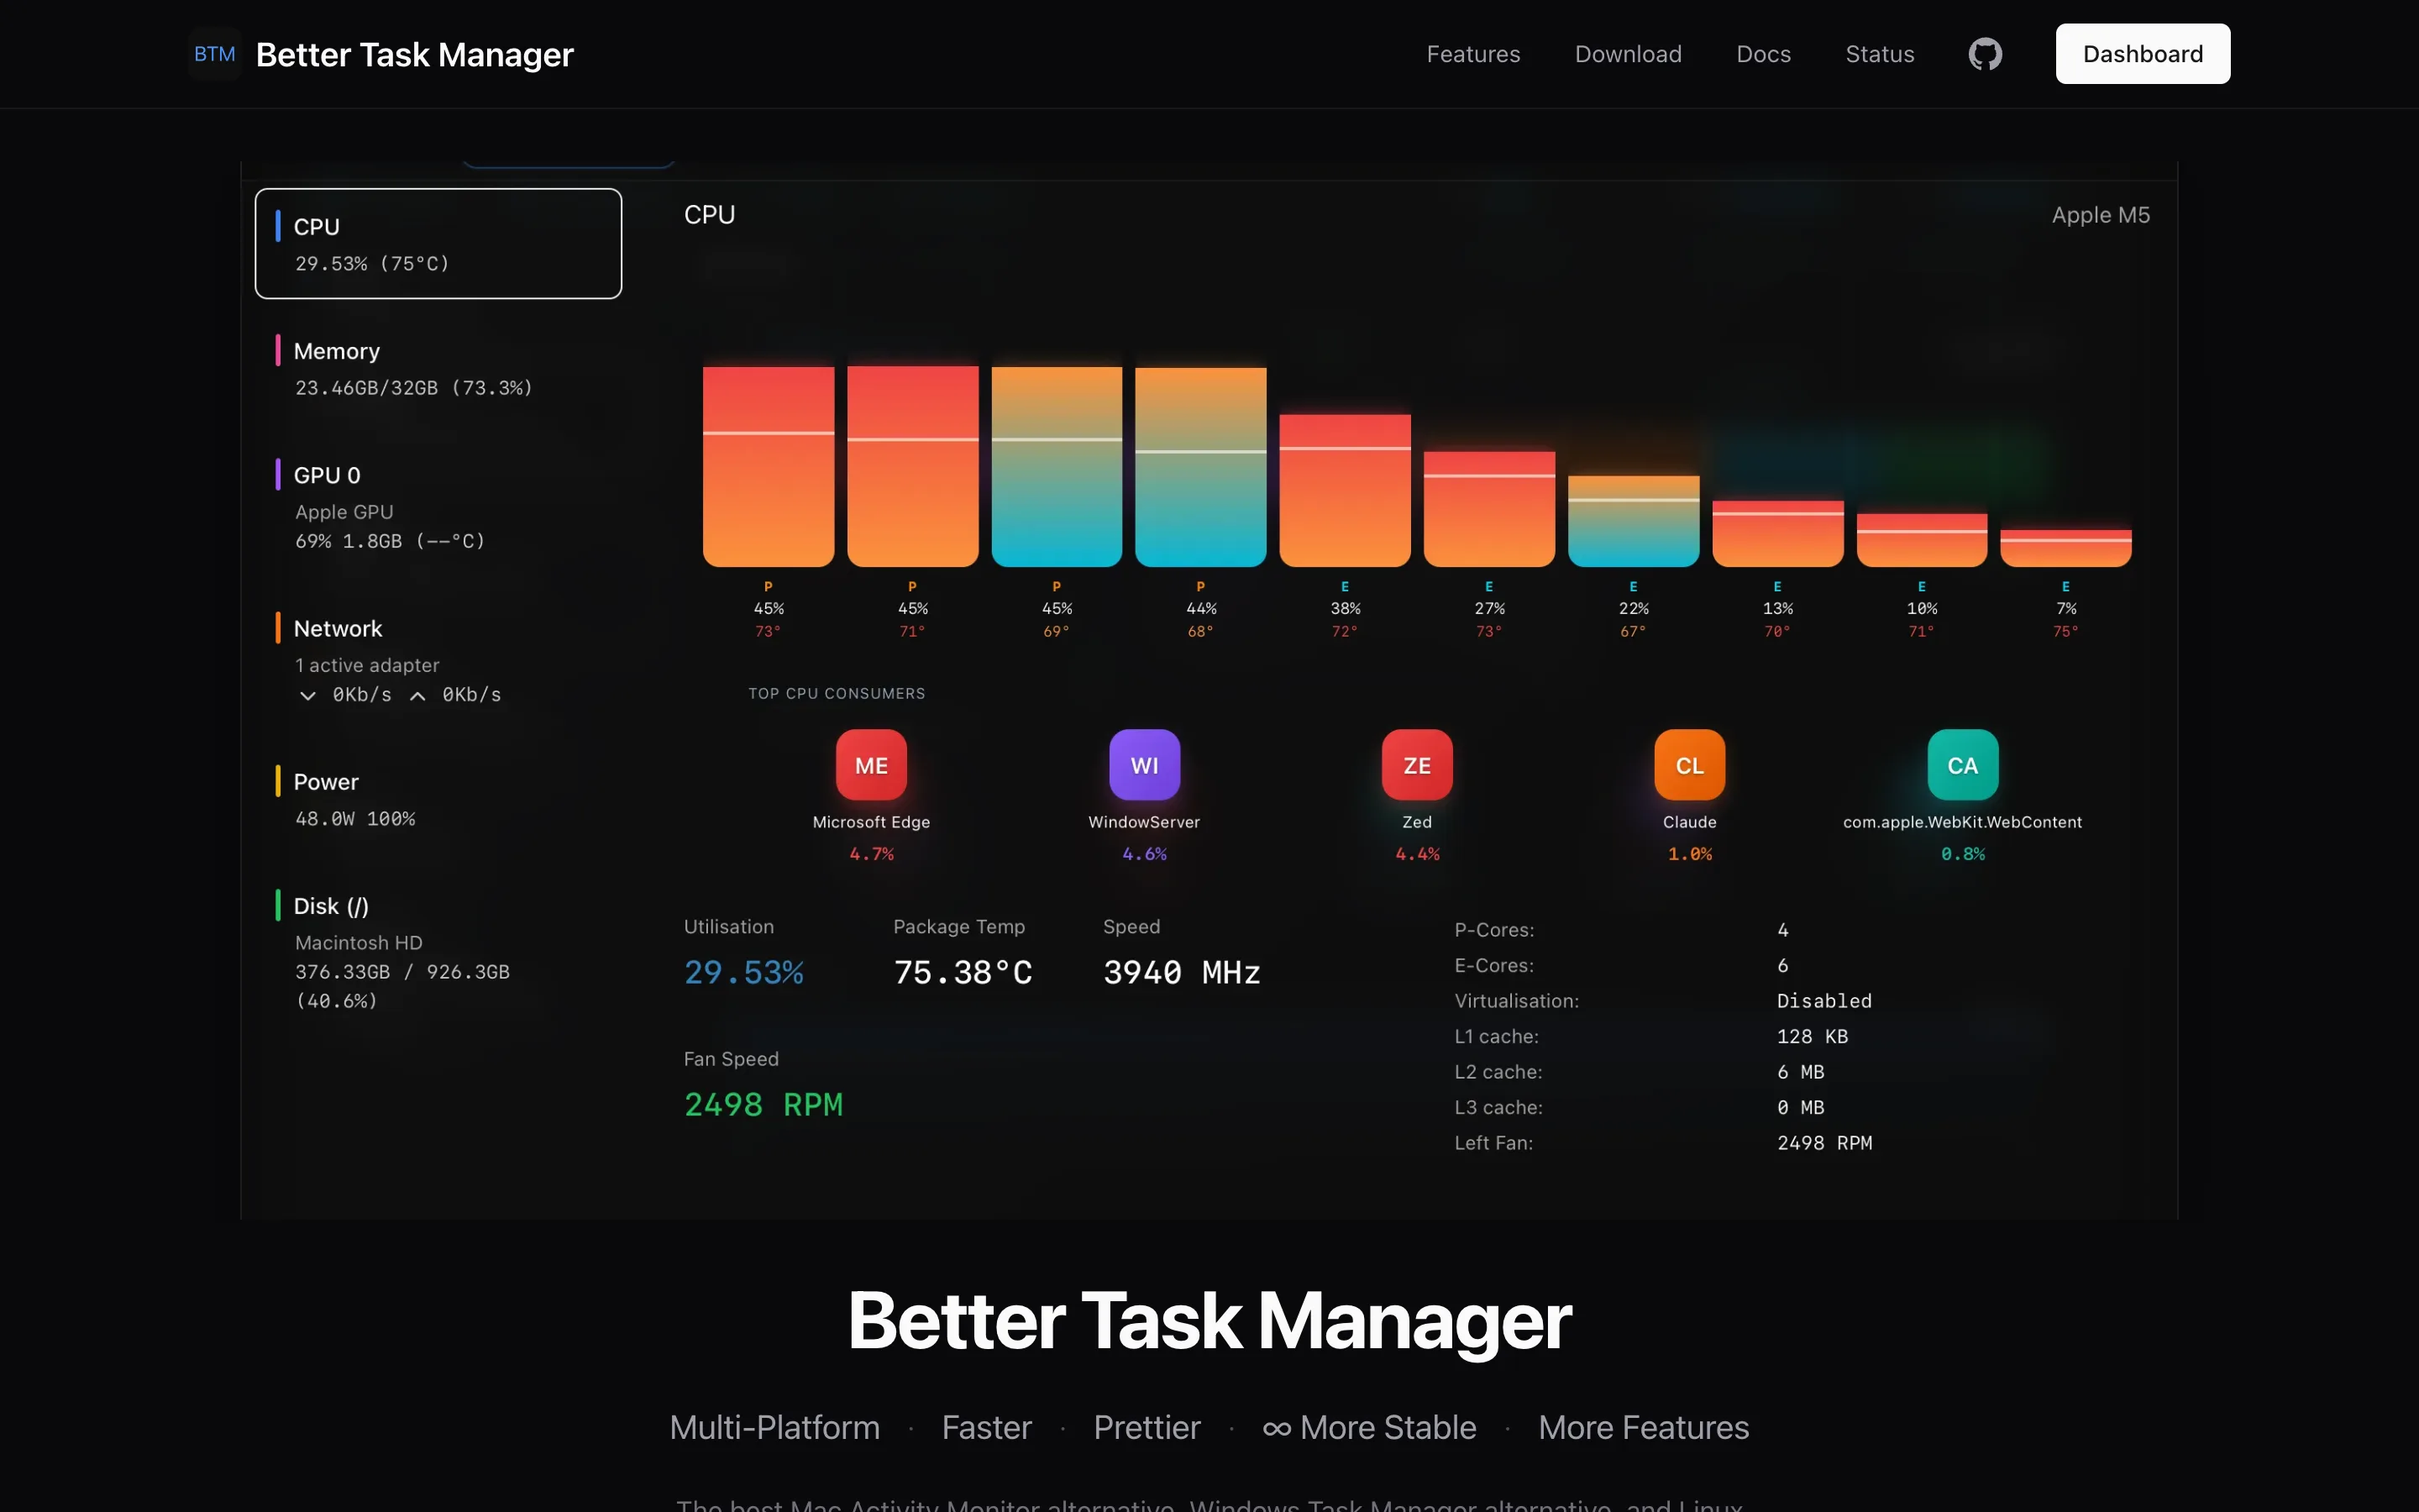Image resolution: width=2419 pixels, height=1512 pixels.
Task: Click the L2 cache 6 MB value
Action: coord(1800,1072)
